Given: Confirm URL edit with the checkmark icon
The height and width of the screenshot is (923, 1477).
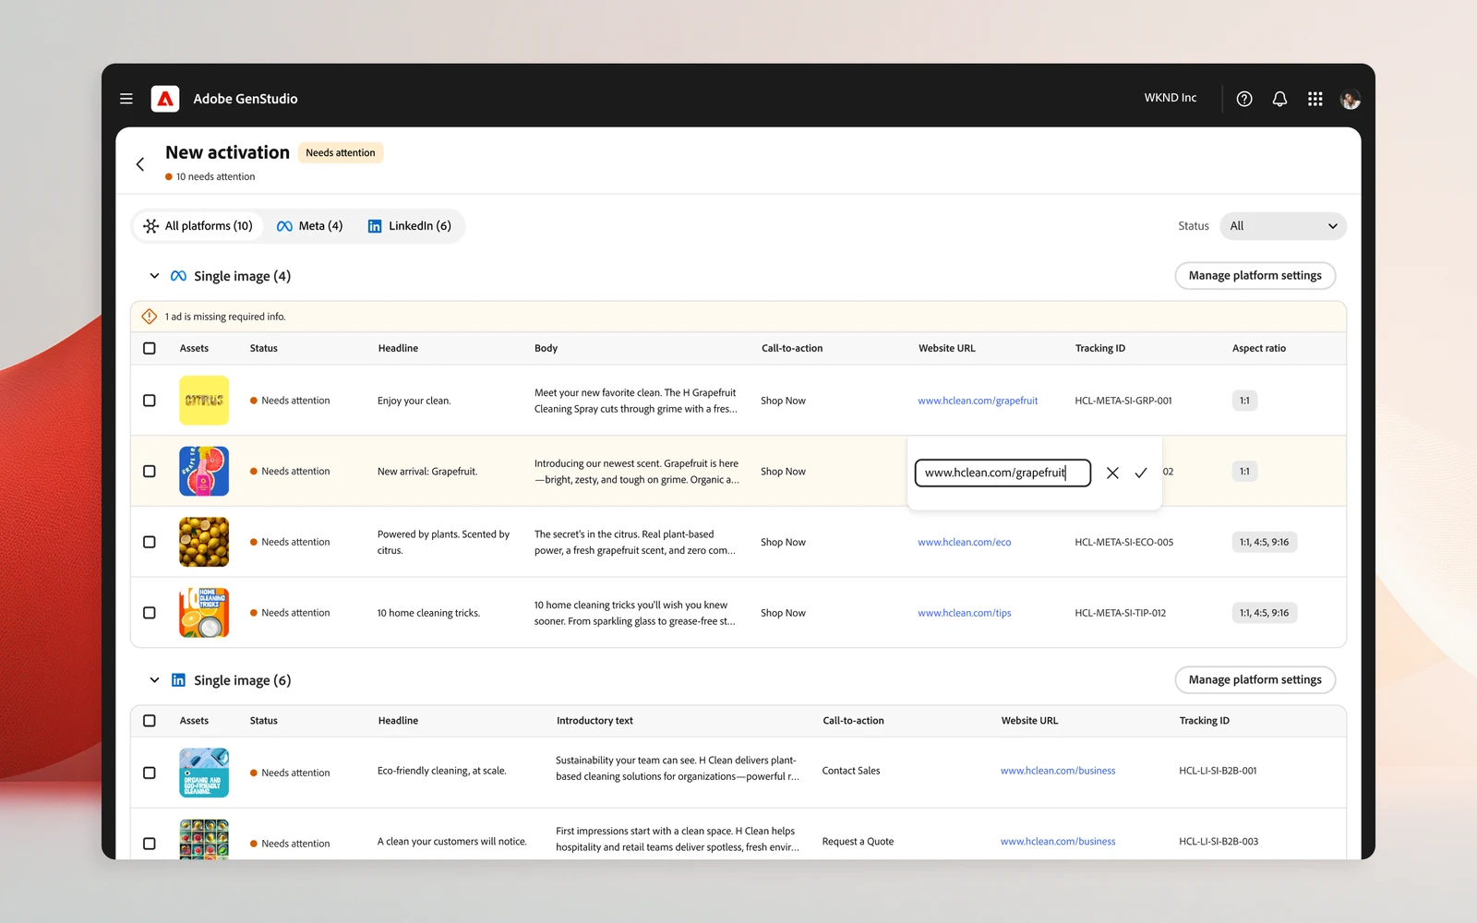Looking at the screenshot, I should click(x=1141, y=473).
